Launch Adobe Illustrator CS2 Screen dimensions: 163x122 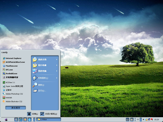click(x=12, y=102)
